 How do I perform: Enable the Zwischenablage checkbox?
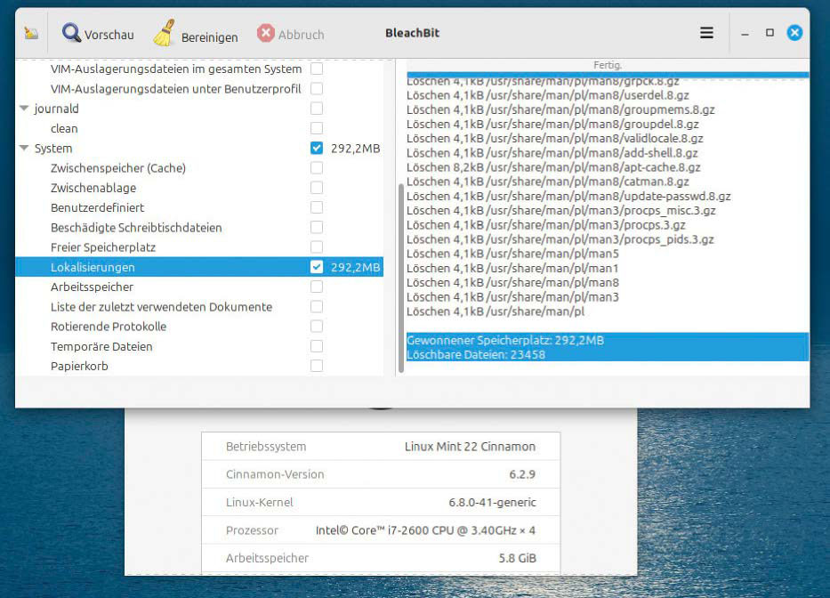[317, 188]
